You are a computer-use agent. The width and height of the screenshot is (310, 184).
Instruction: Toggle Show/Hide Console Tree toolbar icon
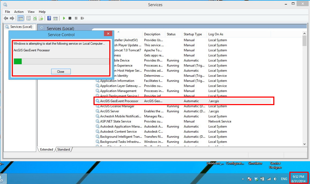(x=21, y=18)
